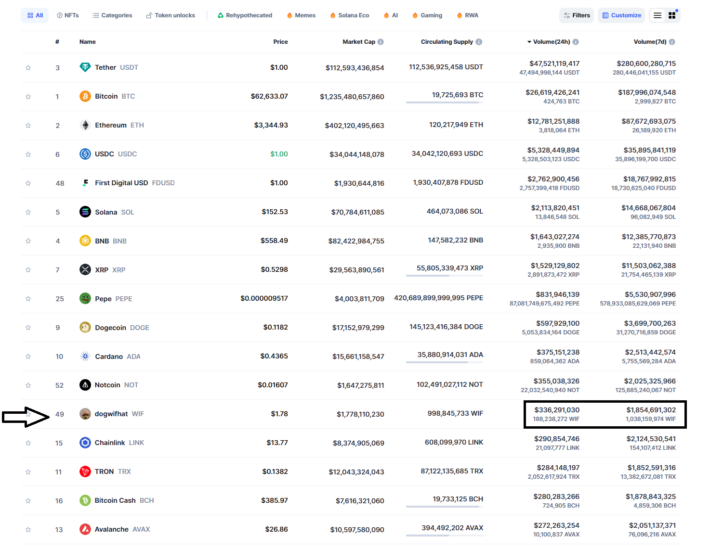
Task: Open the Filters button
Action: pyautogui.click(x=577, y=15)
